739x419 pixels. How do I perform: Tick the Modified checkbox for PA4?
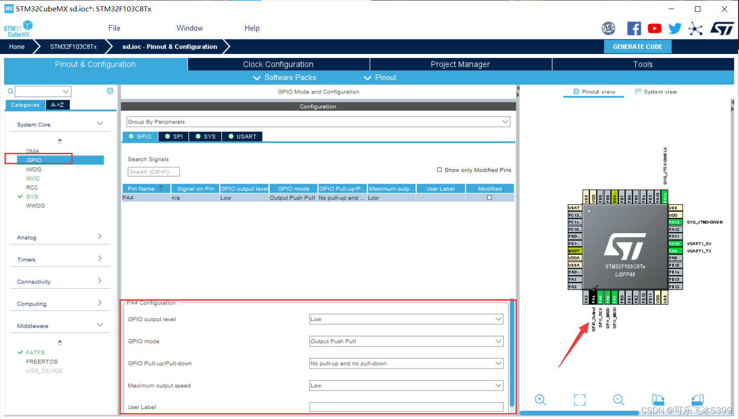490,198
